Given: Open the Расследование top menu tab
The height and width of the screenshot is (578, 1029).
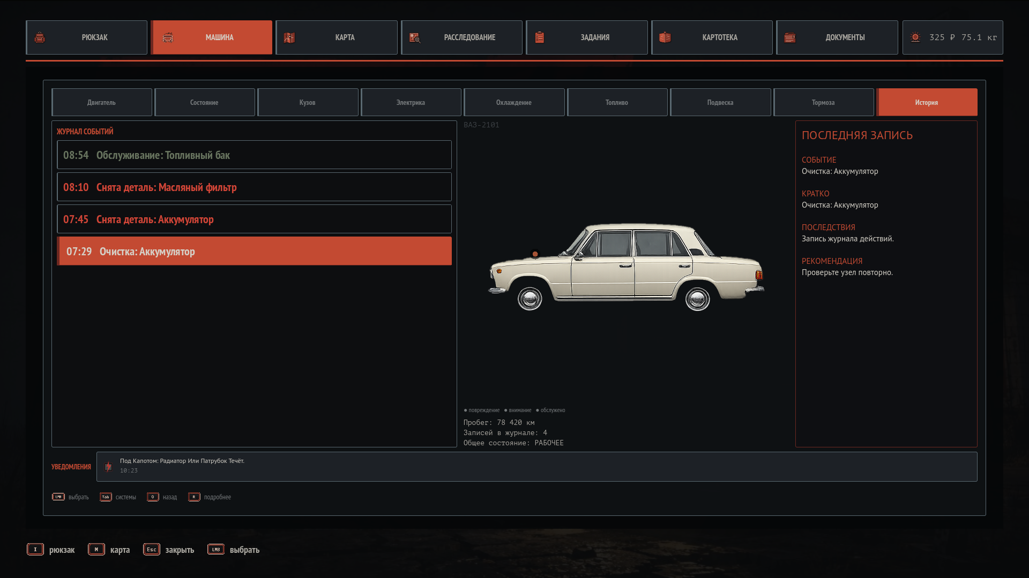Looking at the screenshot, I should click(x=461, y=37).
